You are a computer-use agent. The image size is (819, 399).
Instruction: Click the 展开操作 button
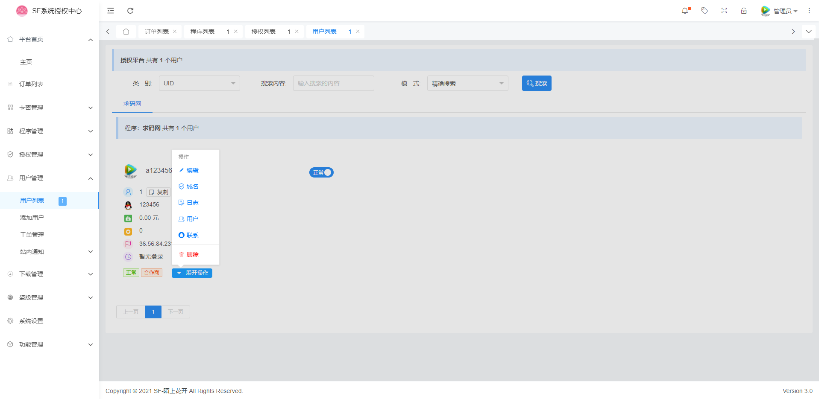[x=192, y=273]
